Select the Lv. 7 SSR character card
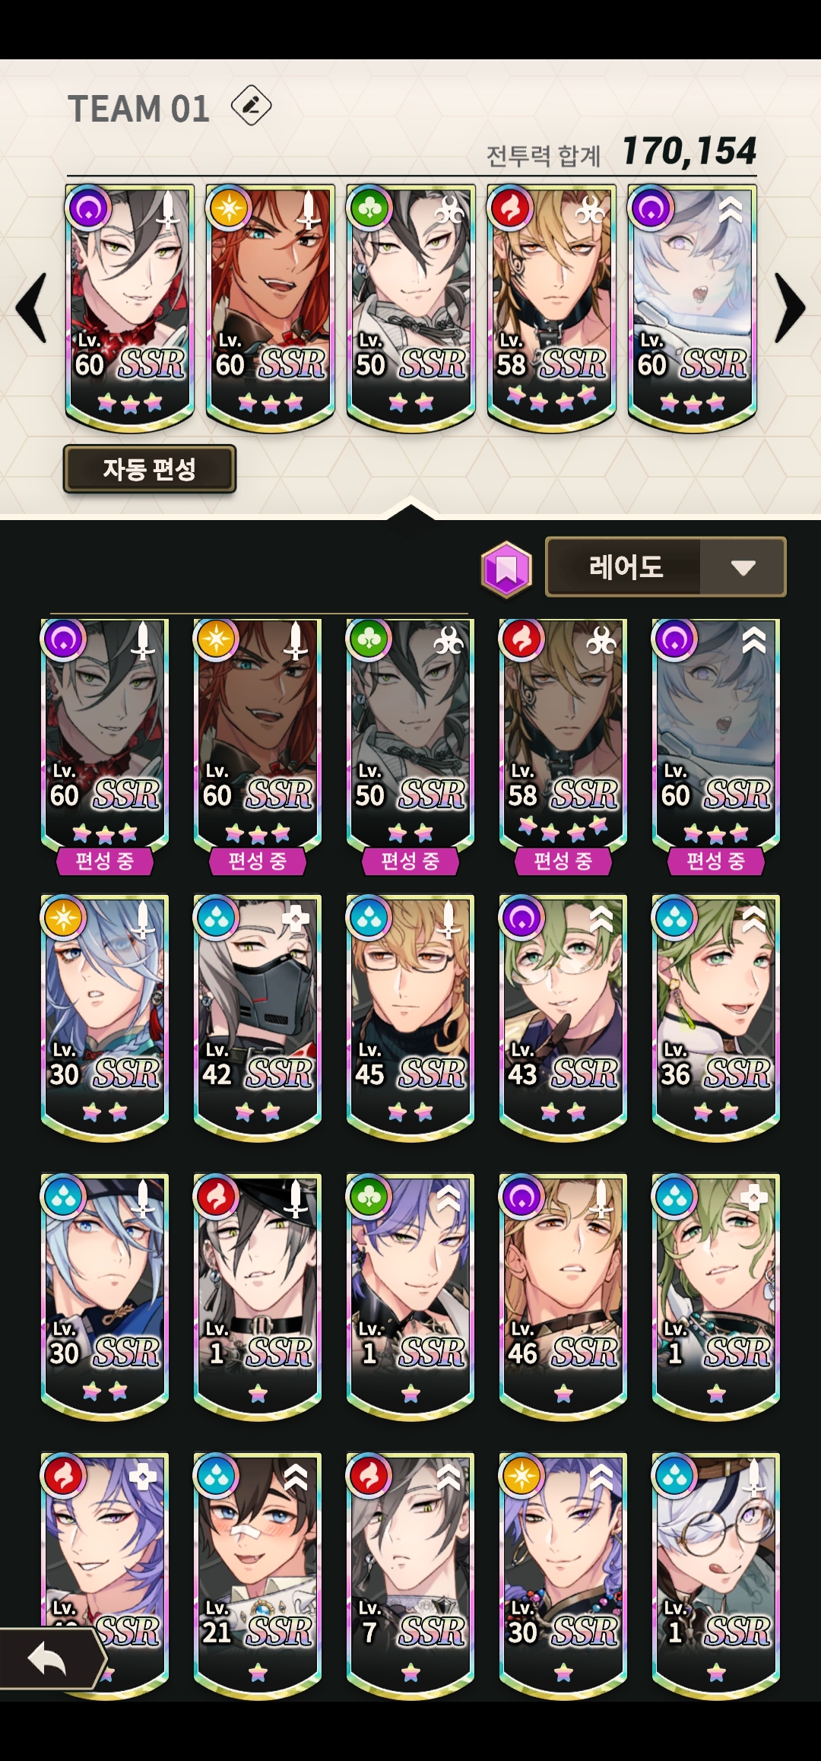Viewport: 821px width, 1761px height. (410, 1575)
